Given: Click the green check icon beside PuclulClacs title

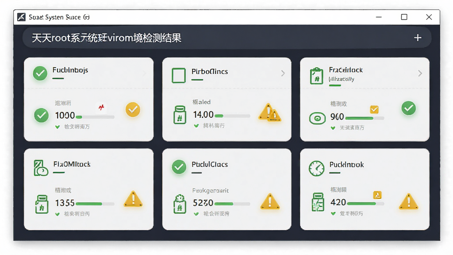Looking at the screenshot, I should pyautogui.click(x=179, y=167).
